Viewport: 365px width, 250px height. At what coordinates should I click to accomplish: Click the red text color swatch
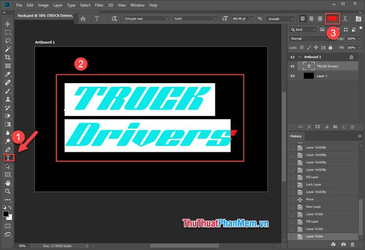(x=332, y=19)
